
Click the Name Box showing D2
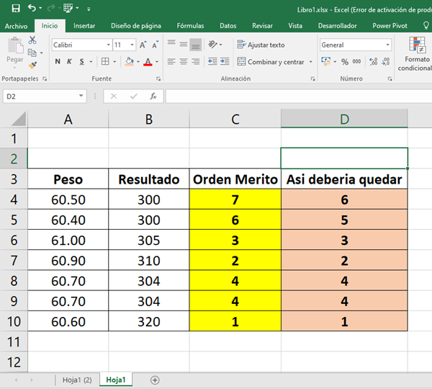pos(40,96)
